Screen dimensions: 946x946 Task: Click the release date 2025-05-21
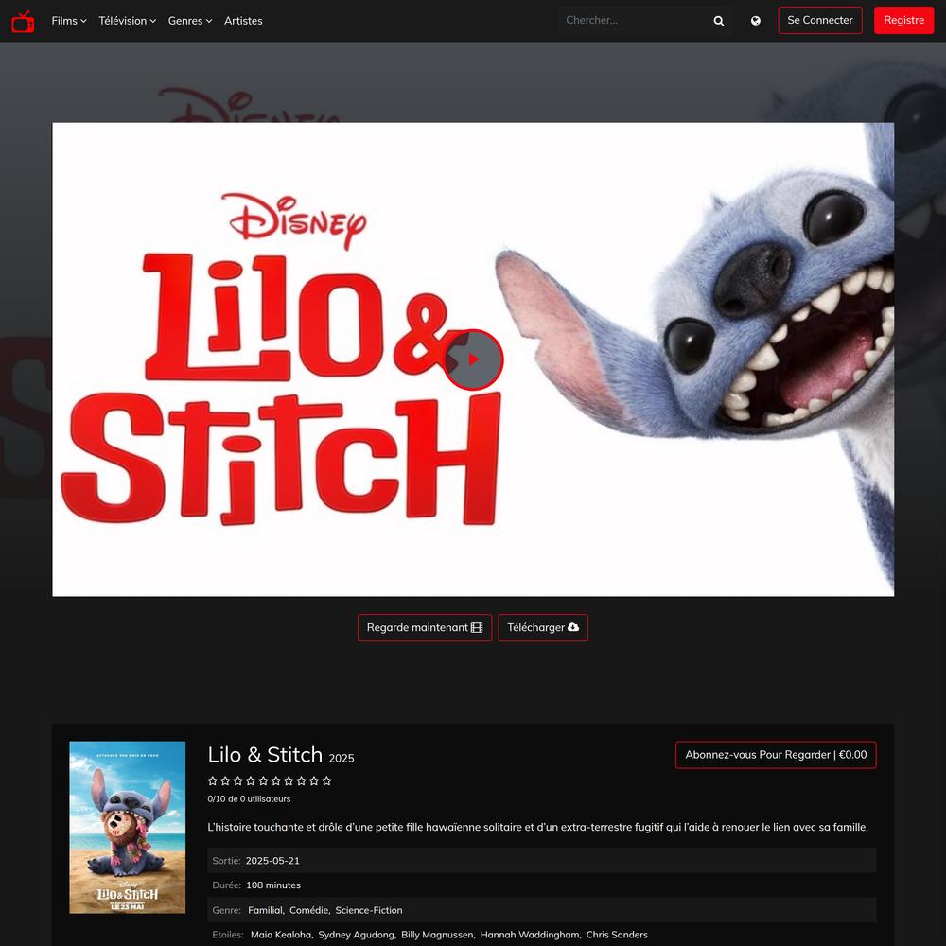click(x=272, y=860)
